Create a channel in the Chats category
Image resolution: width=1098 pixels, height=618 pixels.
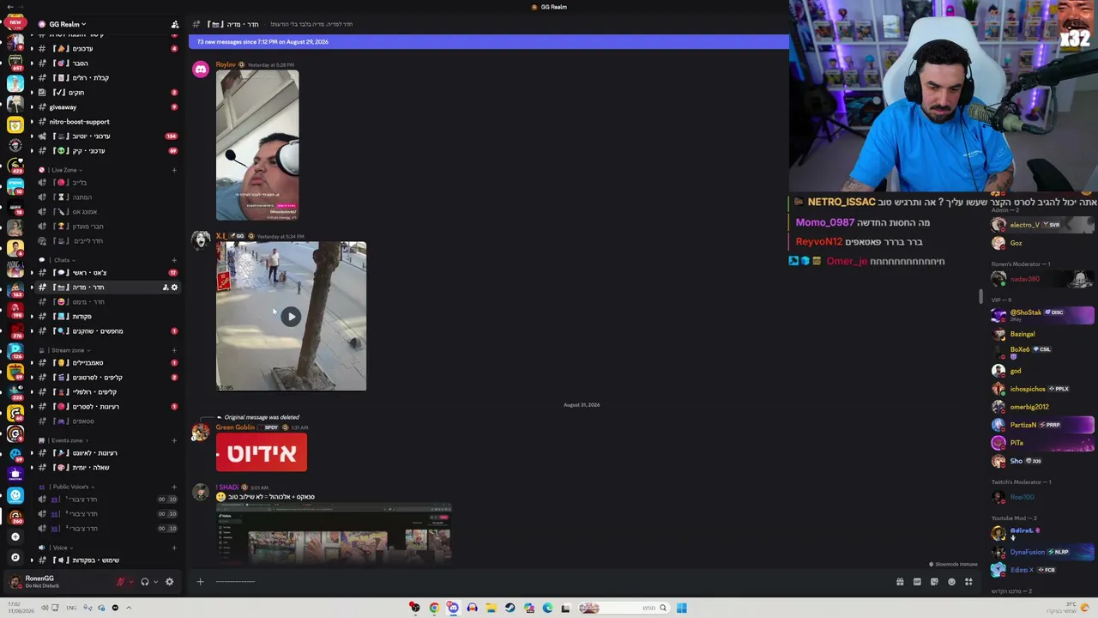pos(174,260)
